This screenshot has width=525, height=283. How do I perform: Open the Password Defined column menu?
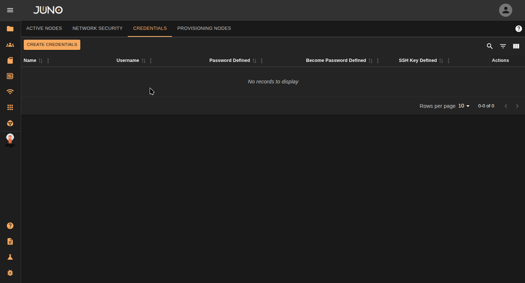click(x=262, y=61)
